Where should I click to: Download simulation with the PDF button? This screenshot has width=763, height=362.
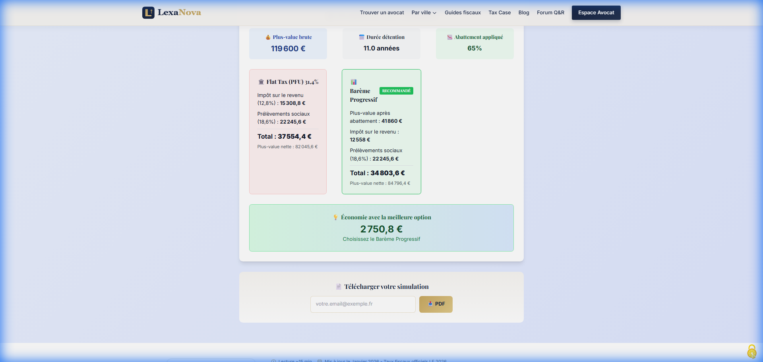(x=436, y=304)
